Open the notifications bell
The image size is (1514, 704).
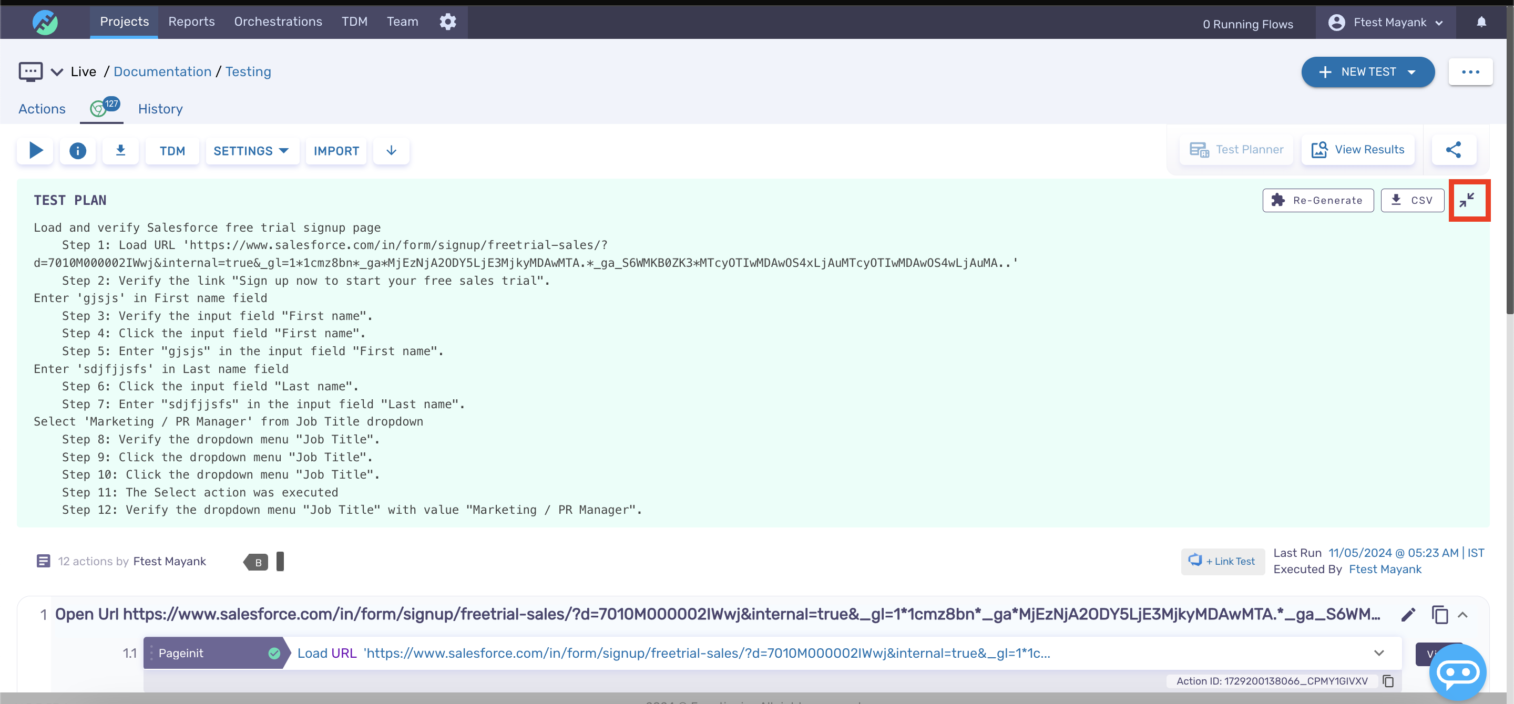(1481, 22)
